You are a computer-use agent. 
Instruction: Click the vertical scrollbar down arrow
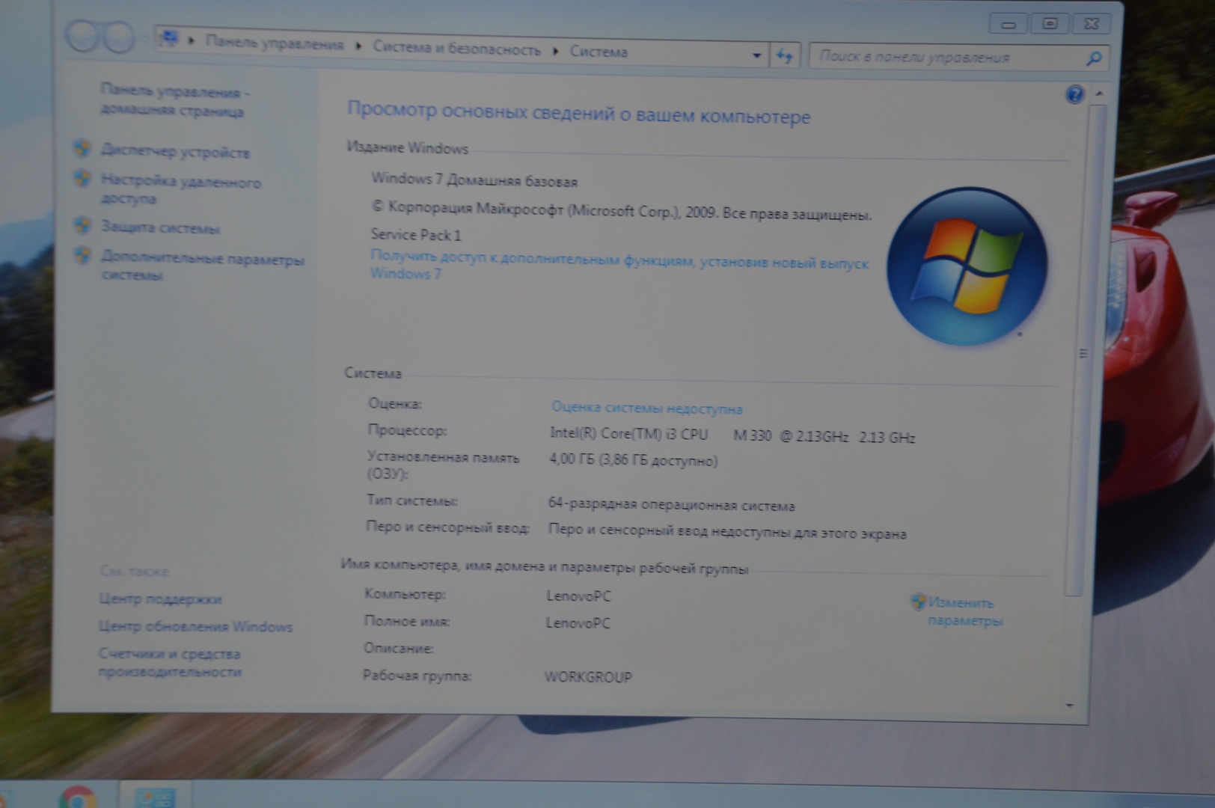(1070, 705)
